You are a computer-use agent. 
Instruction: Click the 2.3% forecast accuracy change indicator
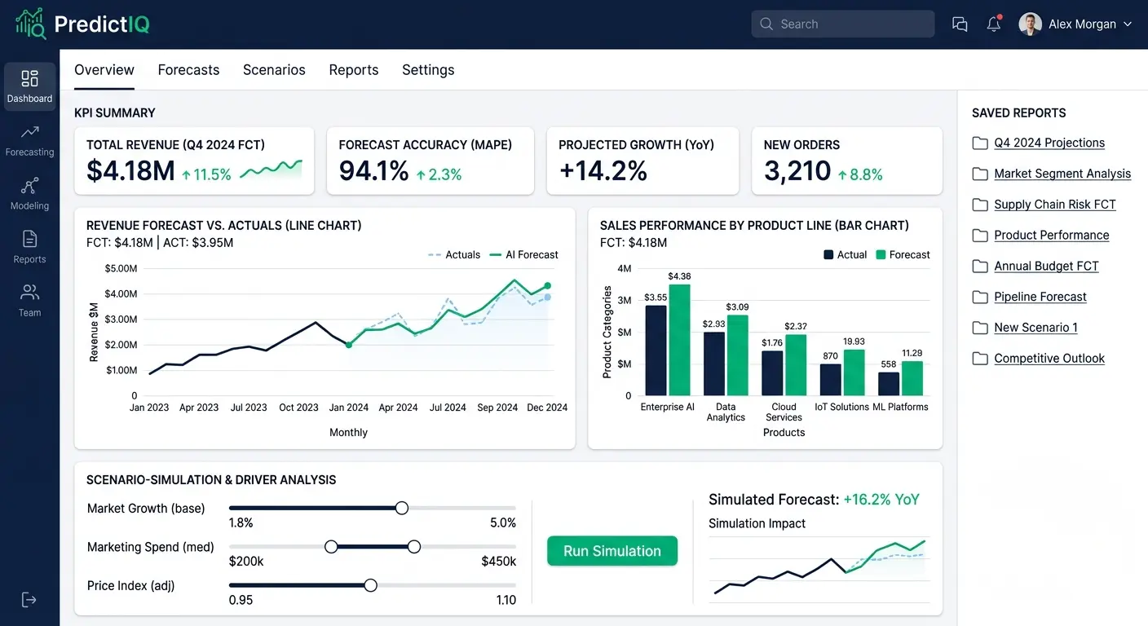coord(439,174)
